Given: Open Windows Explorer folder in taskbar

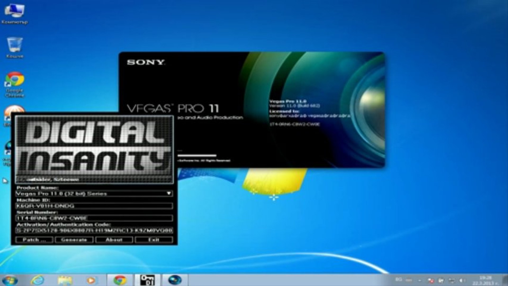Looking at the screenshot, I should [x=65, y=280].
